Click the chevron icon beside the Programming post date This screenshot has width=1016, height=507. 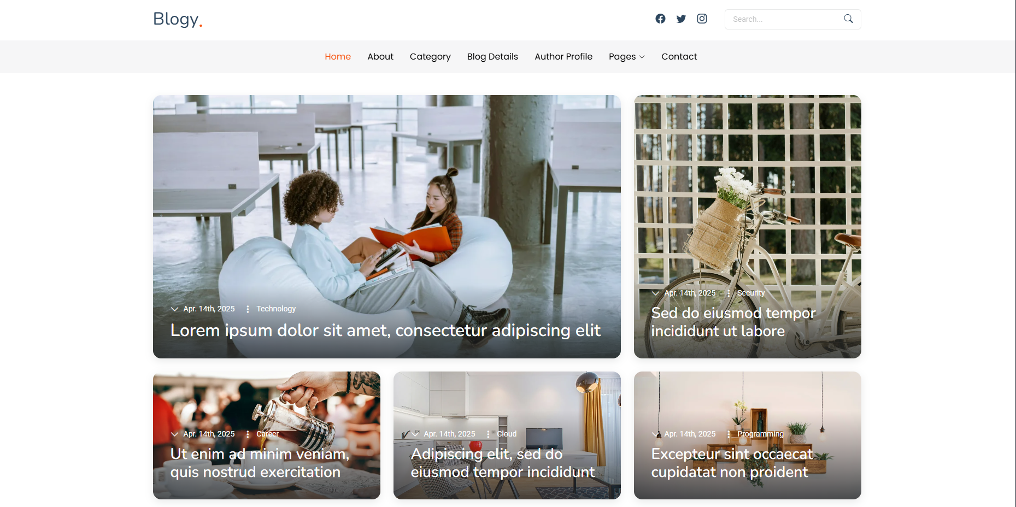click(655, 434)
